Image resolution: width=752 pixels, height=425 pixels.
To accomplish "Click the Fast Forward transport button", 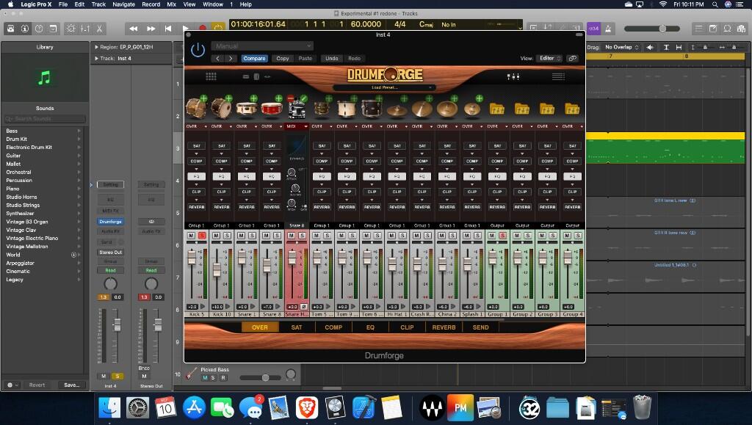I will pos(151,29).
